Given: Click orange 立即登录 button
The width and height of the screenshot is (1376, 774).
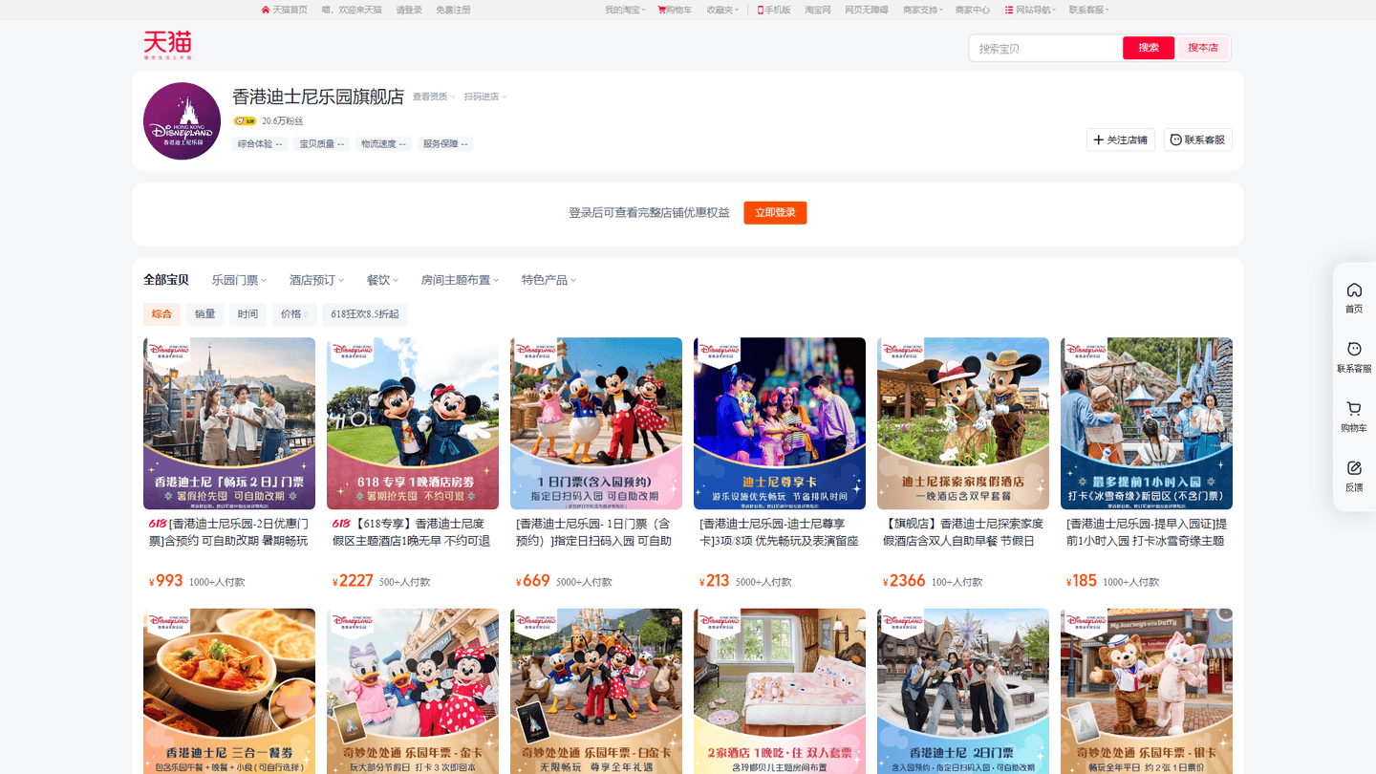Looking at the screenshot, I should 775,212.
